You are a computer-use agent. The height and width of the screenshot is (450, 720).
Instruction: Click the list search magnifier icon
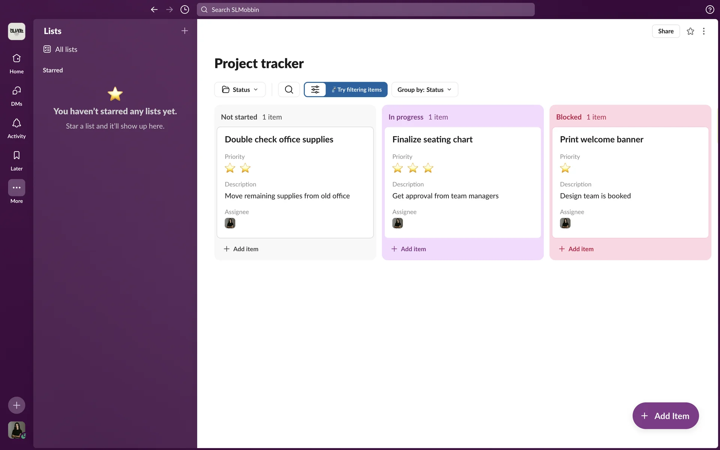[289, 90]
